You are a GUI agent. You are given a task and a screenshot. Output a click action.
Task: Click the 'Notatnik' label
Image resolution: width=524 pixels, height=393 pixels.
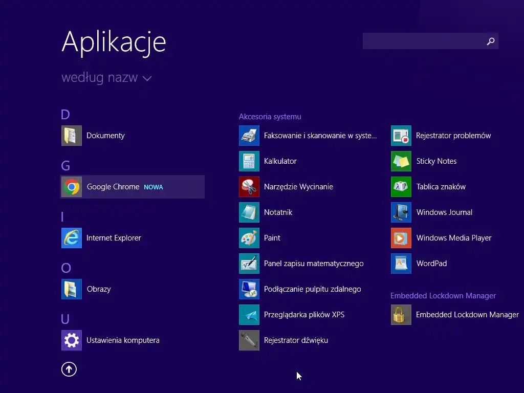[278, 212]
